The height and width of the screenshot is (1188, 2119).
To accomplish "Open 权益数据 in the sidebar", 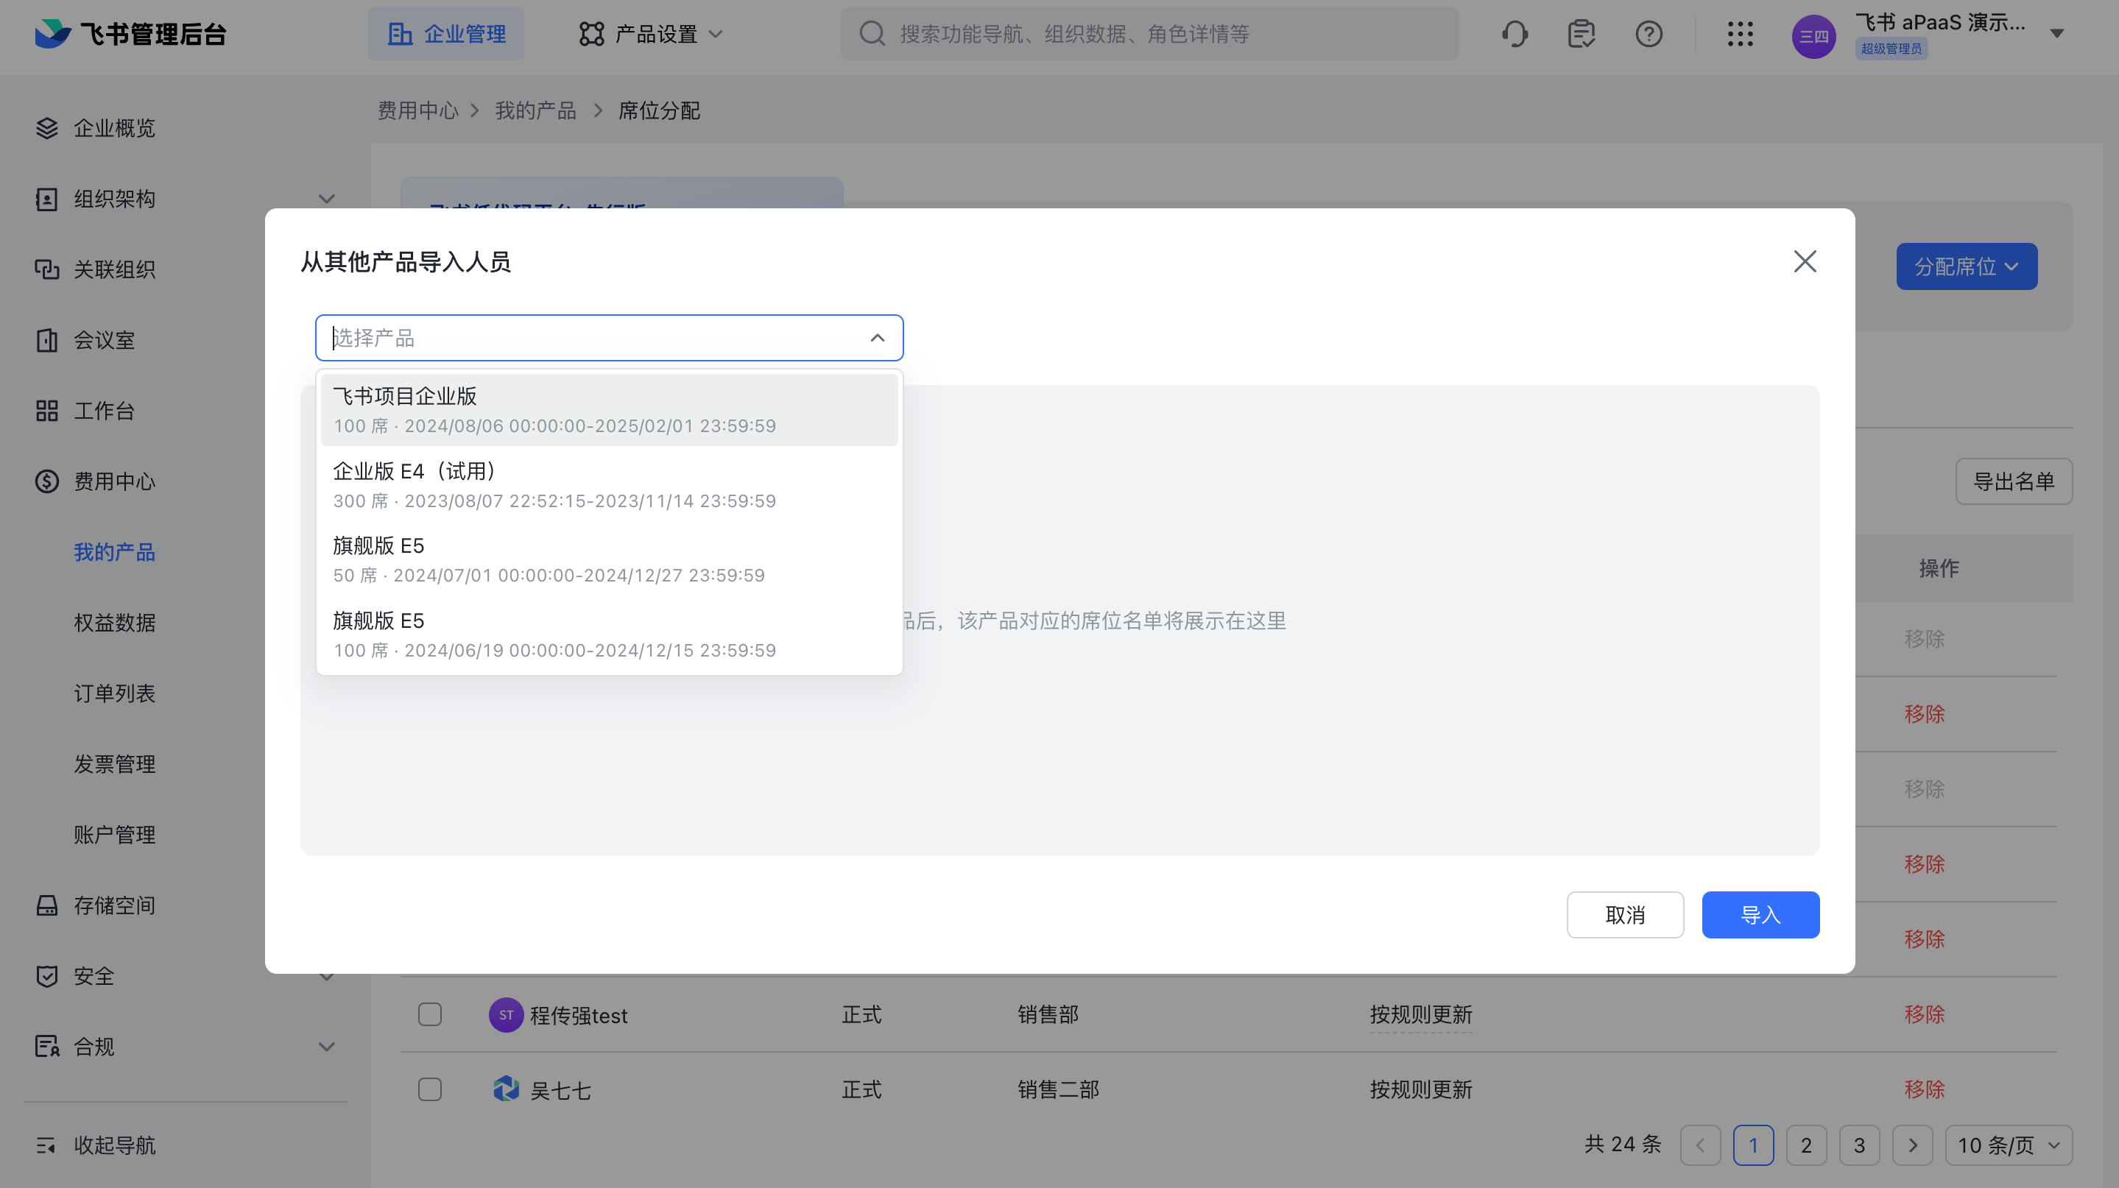I will (x=114, y=623).
